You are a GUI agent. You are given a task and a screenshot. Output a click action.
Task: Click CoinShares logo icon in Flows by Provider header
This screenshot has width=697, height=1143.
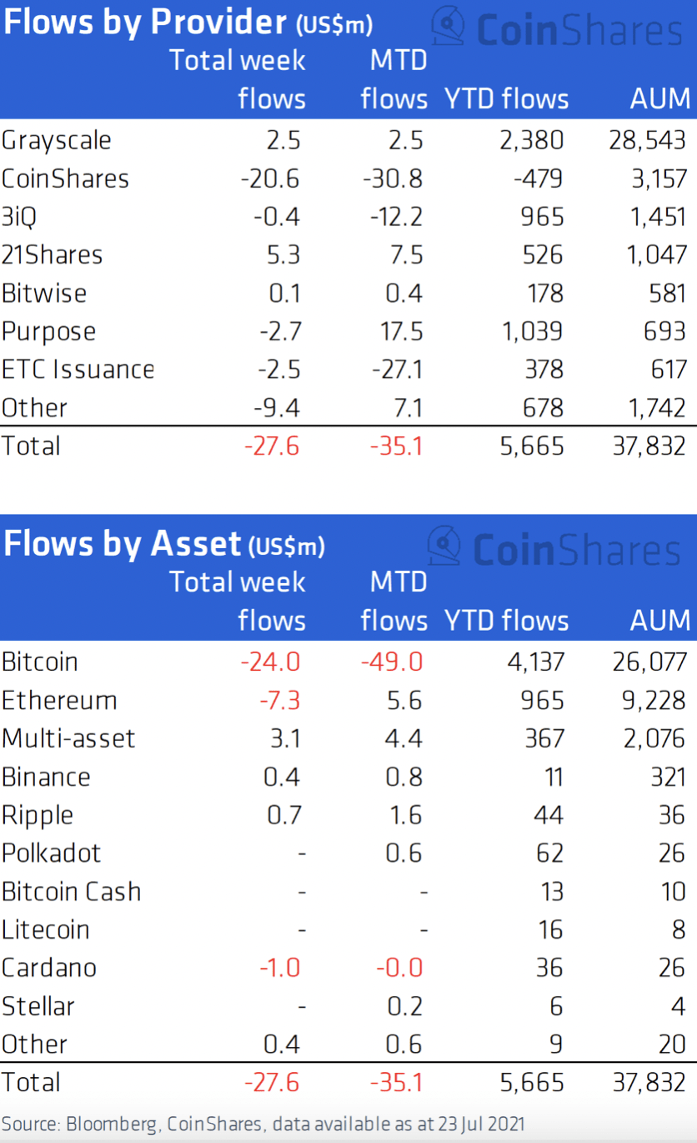(449, 28)
